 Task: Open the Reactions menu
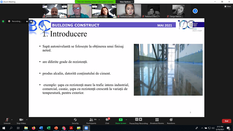click(171, 121)
